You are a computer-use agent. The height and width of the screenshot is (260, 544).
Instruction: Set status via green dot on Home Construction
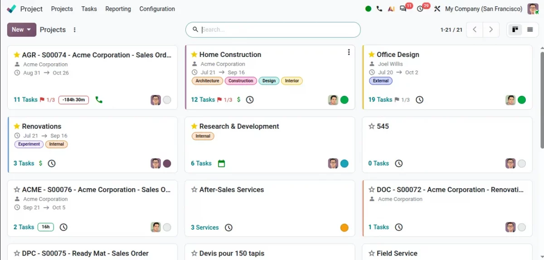tap(345, 100)
